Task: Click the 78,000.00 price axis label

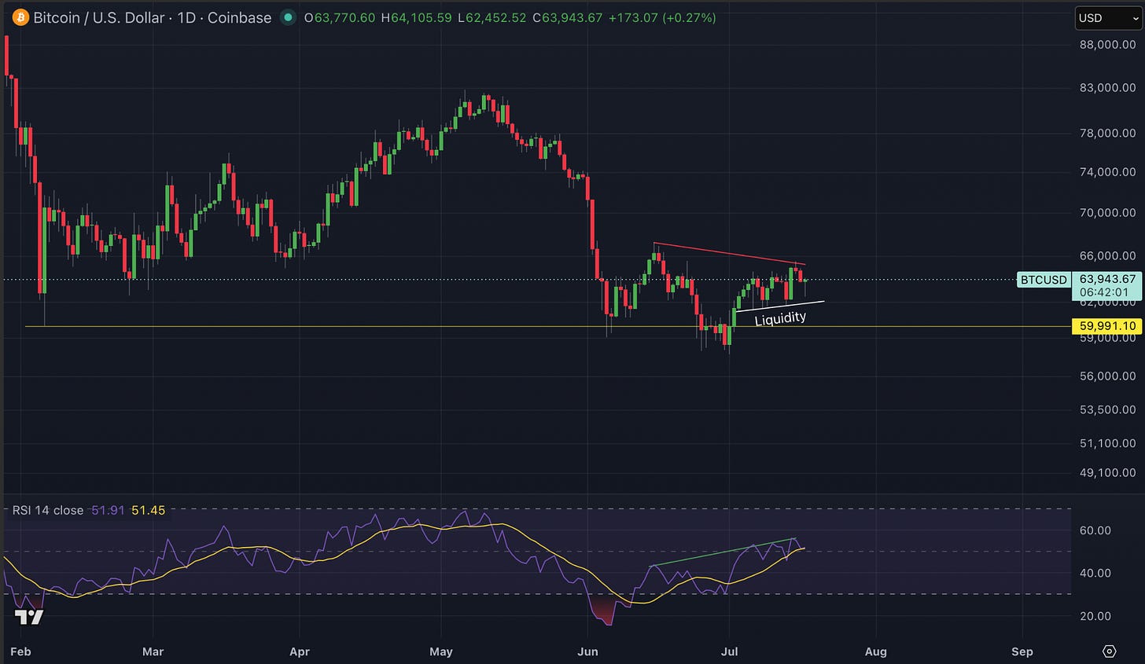Action: click(x=1107, y=133)
